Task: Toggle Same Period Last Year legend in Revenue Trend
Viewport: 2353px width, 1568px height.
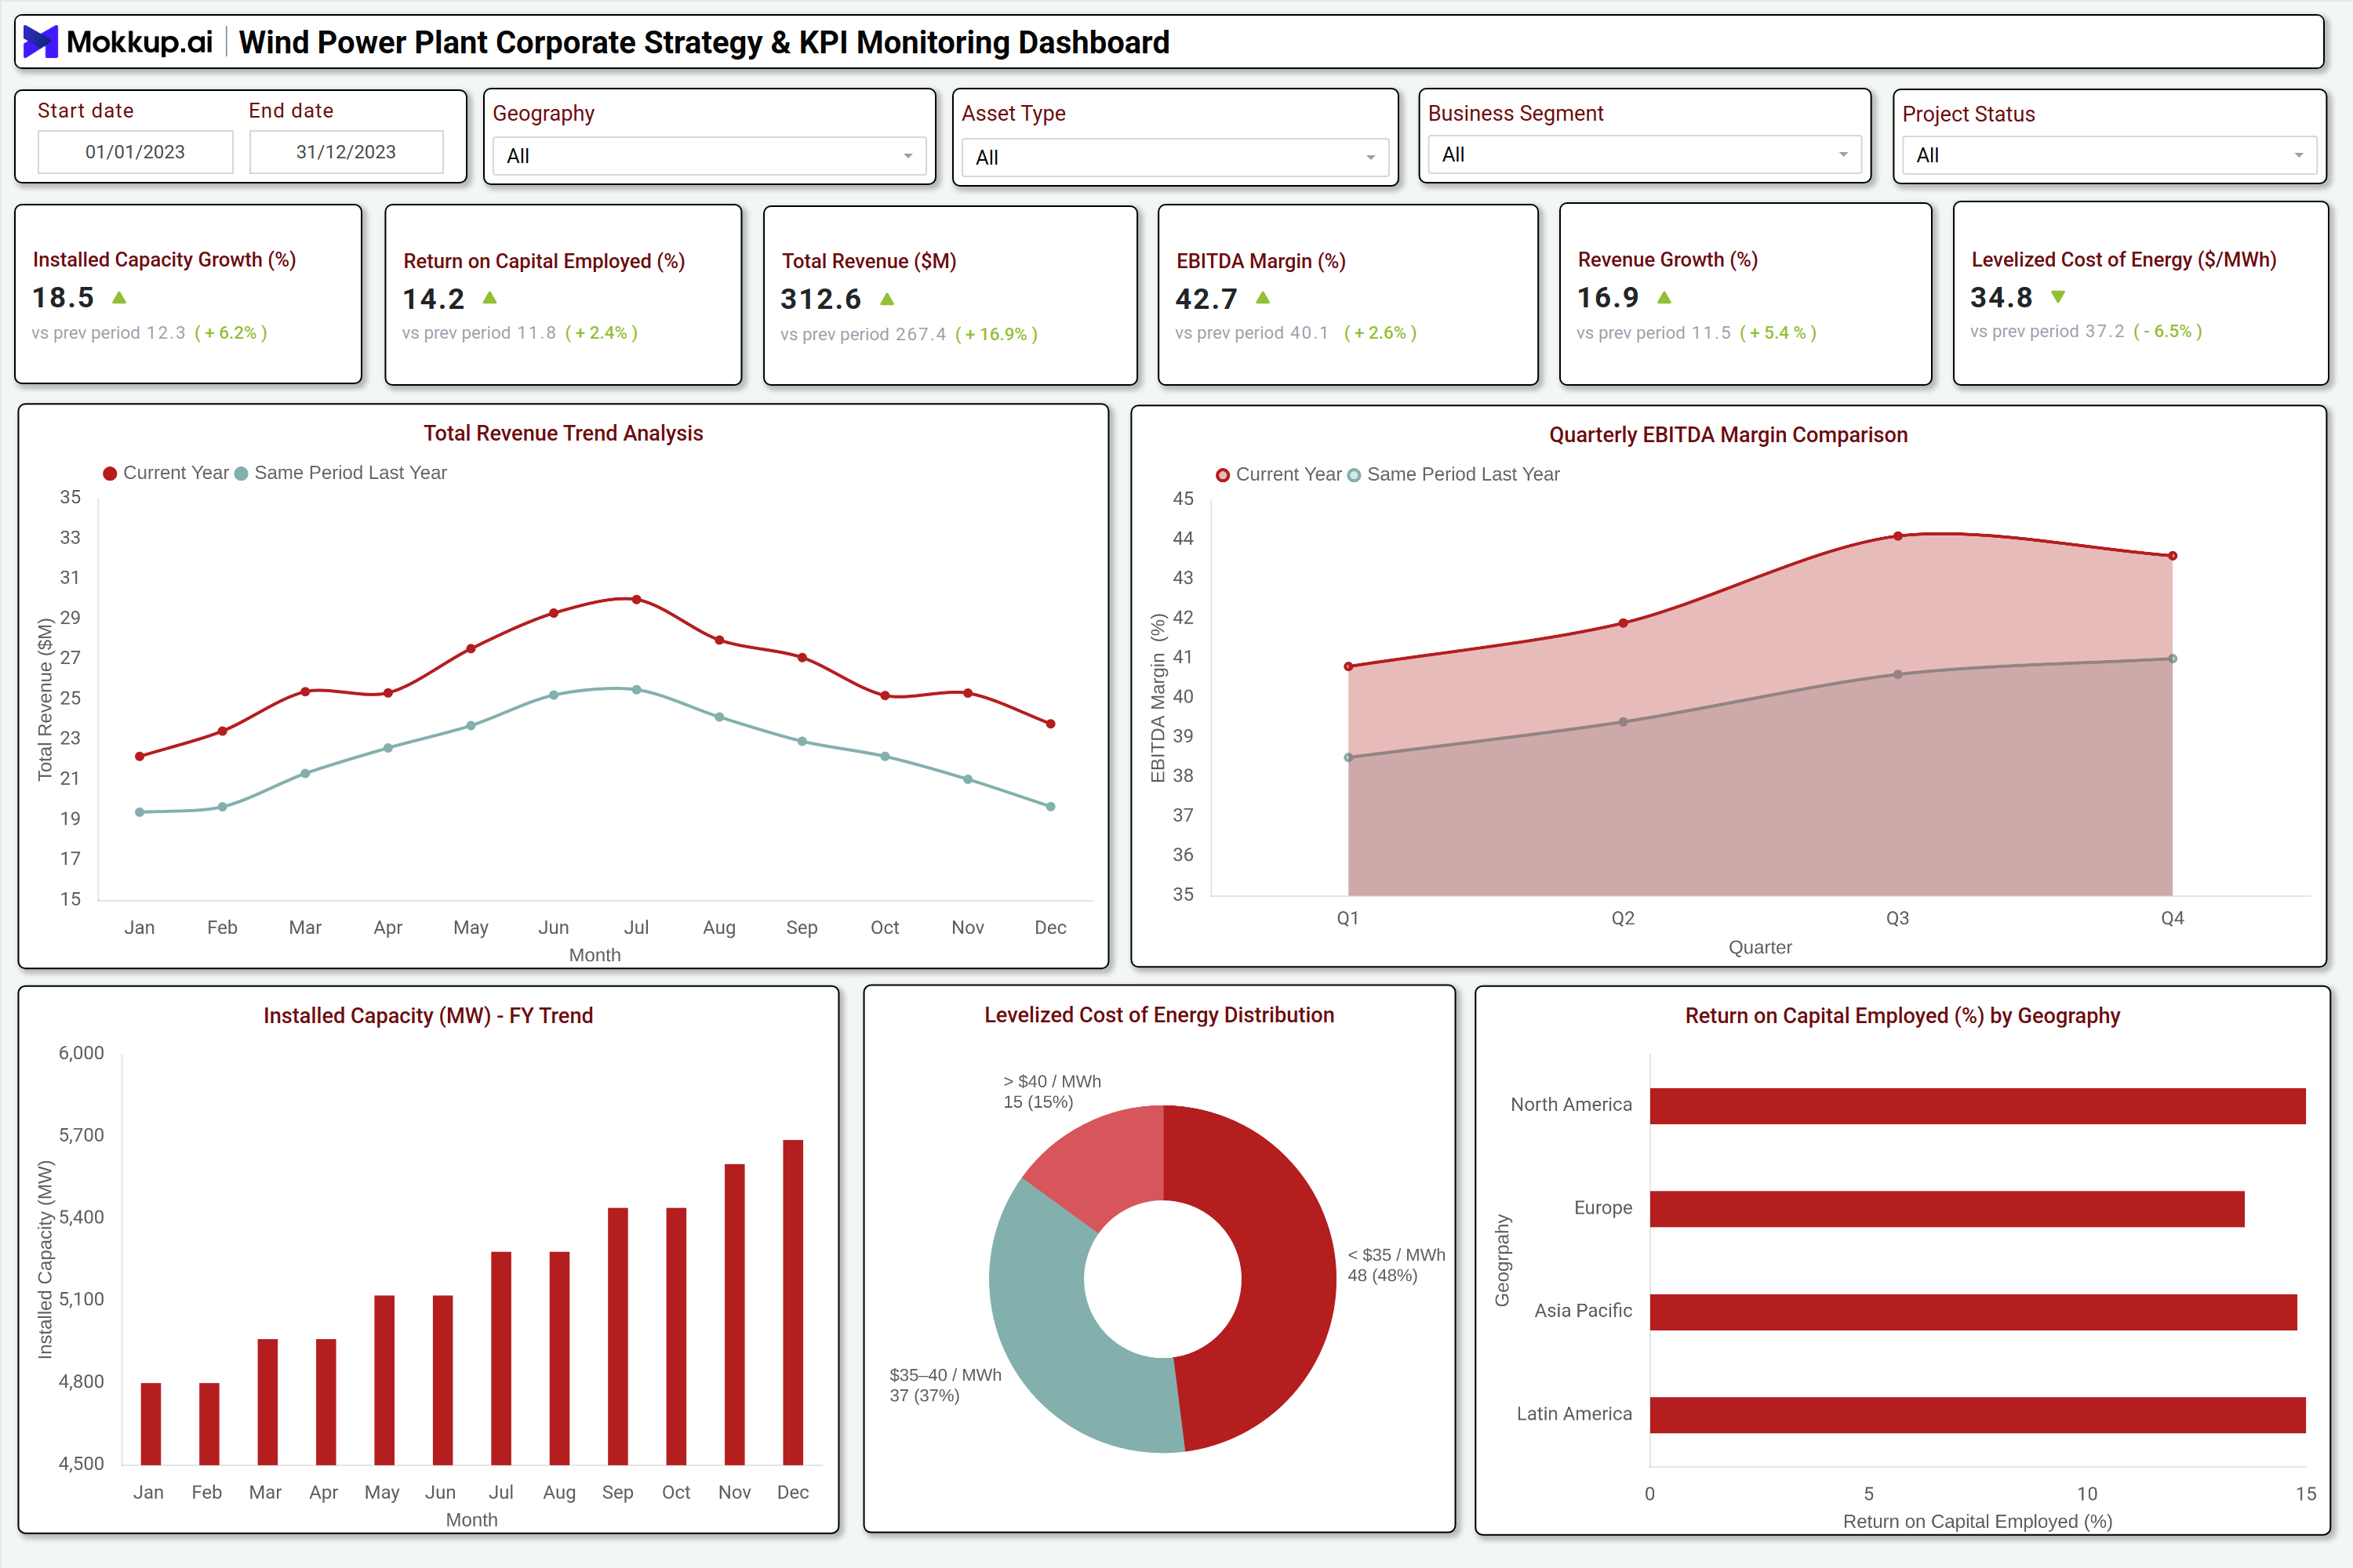Action: (x=340, y=473)
